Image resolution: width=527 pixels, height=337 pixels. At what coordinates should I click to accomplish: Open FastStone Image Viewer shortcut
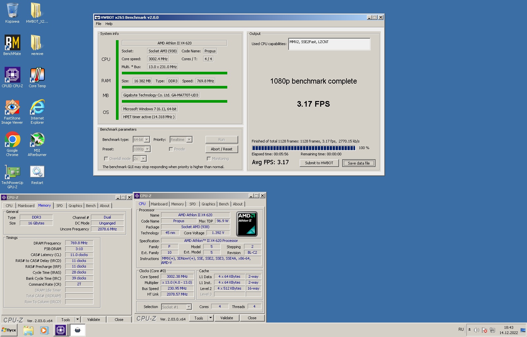tap(12, 112)
